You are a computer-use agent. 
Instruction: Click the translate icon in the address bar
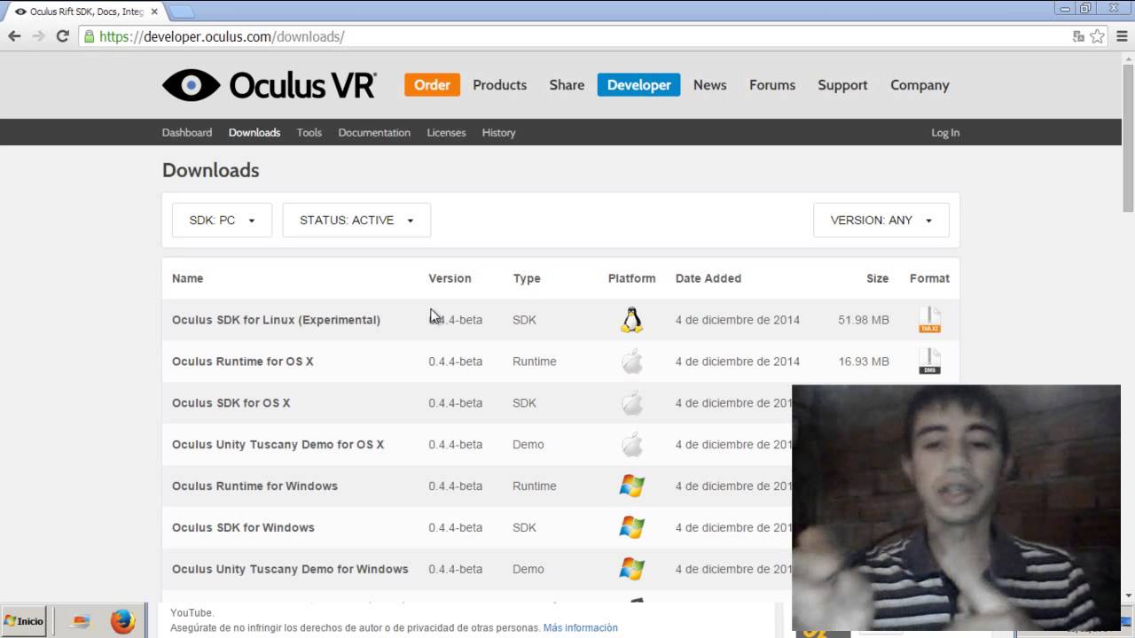1078,36
